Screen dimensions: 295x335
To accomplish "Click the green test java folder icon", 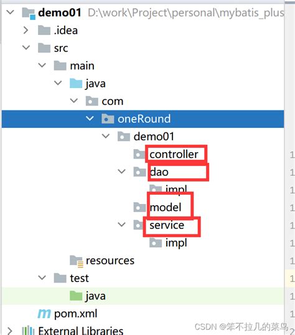I will 76,296.
